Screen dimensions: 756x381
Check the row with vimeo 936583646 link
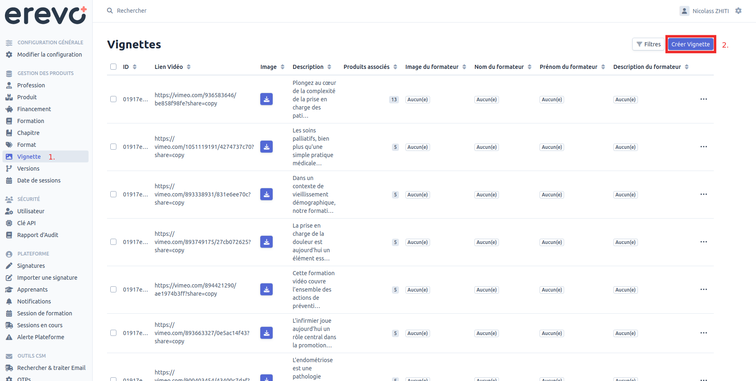[x=114, y=99]
